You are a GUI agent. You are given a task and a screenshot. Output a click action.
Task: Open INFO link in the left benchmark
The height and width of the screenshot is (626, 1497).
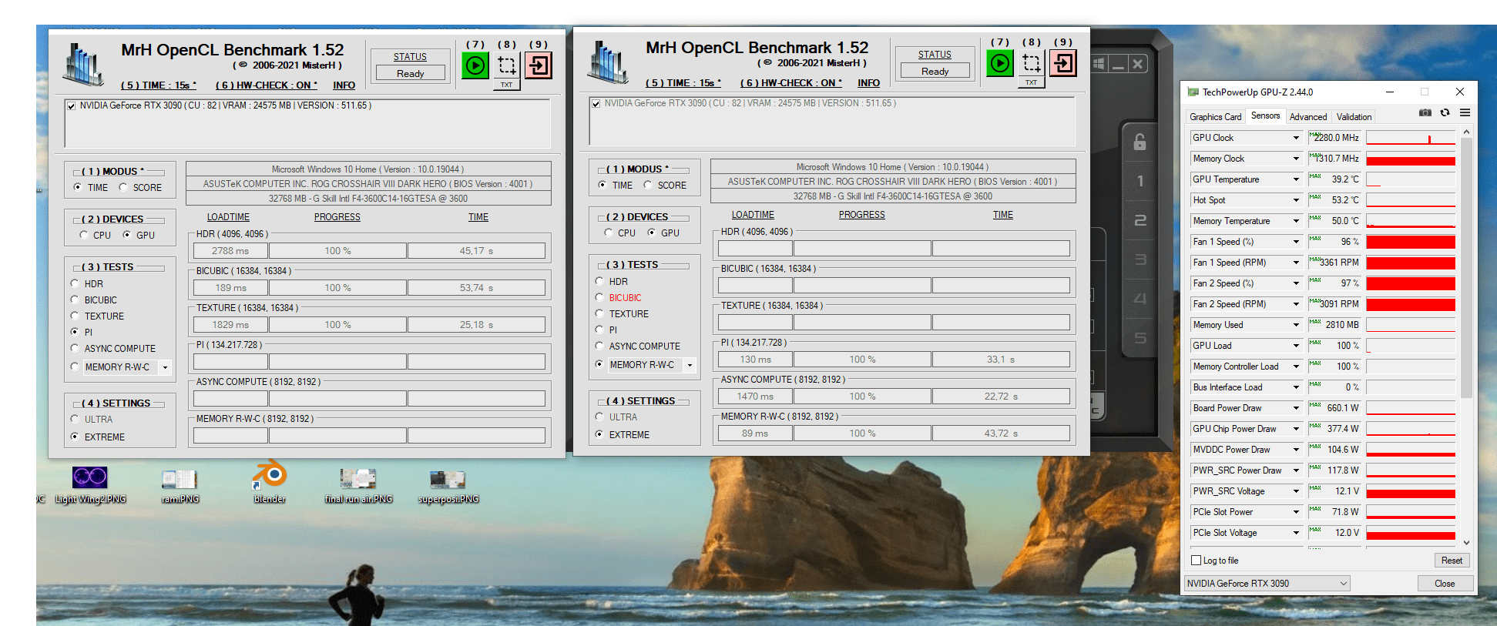tap(344, 85)
